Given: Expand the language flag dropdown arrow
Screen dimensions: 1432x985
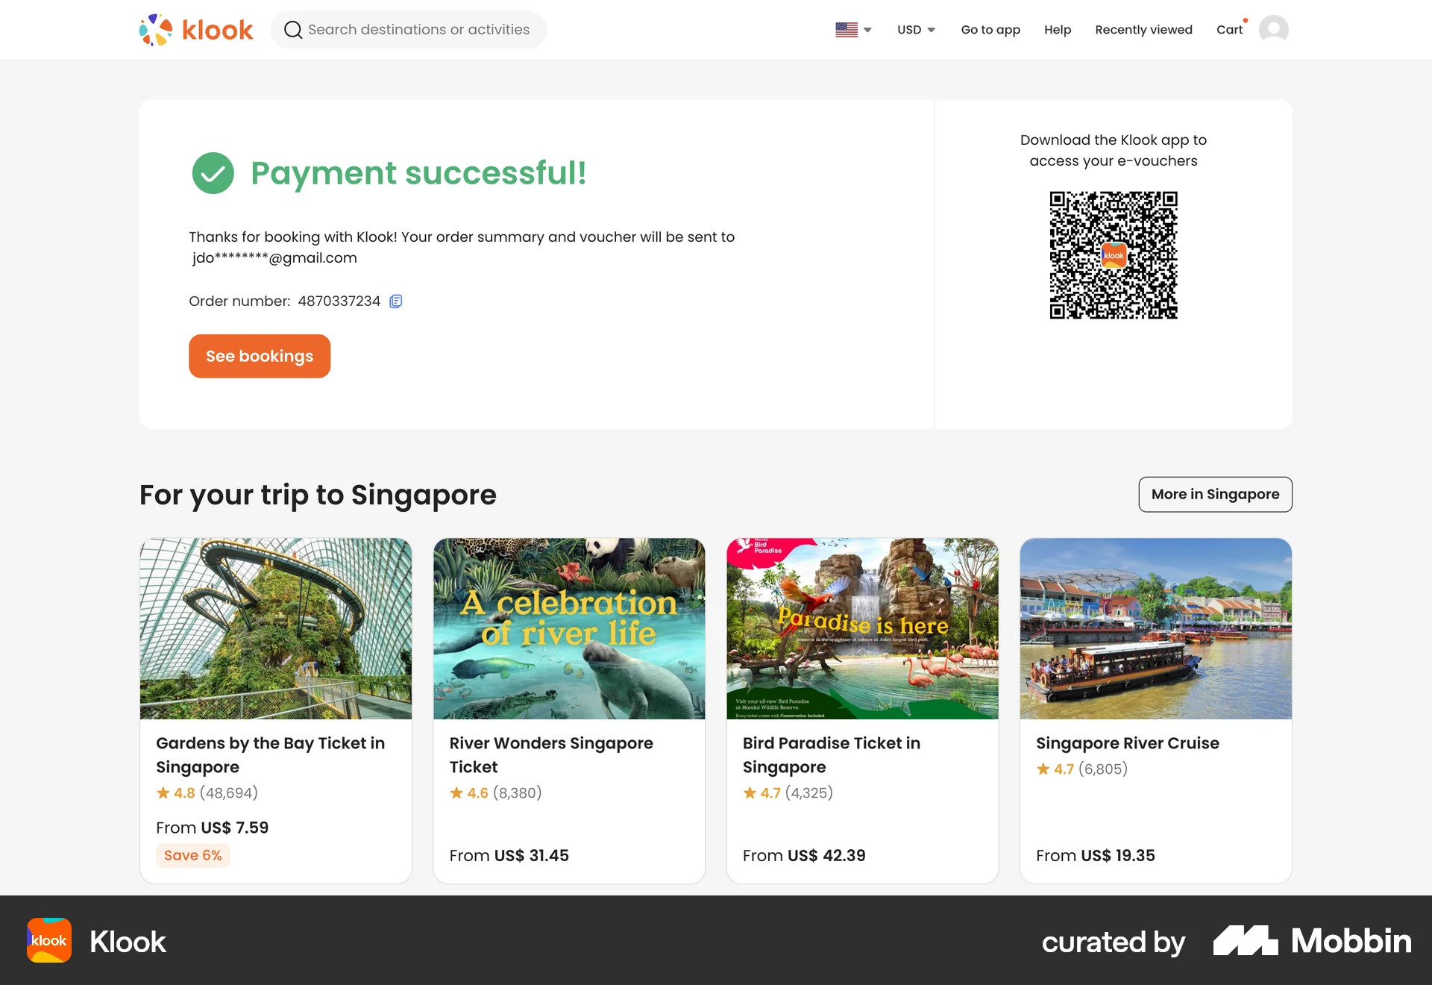Looking at the screenshot, I should (867, 30).
